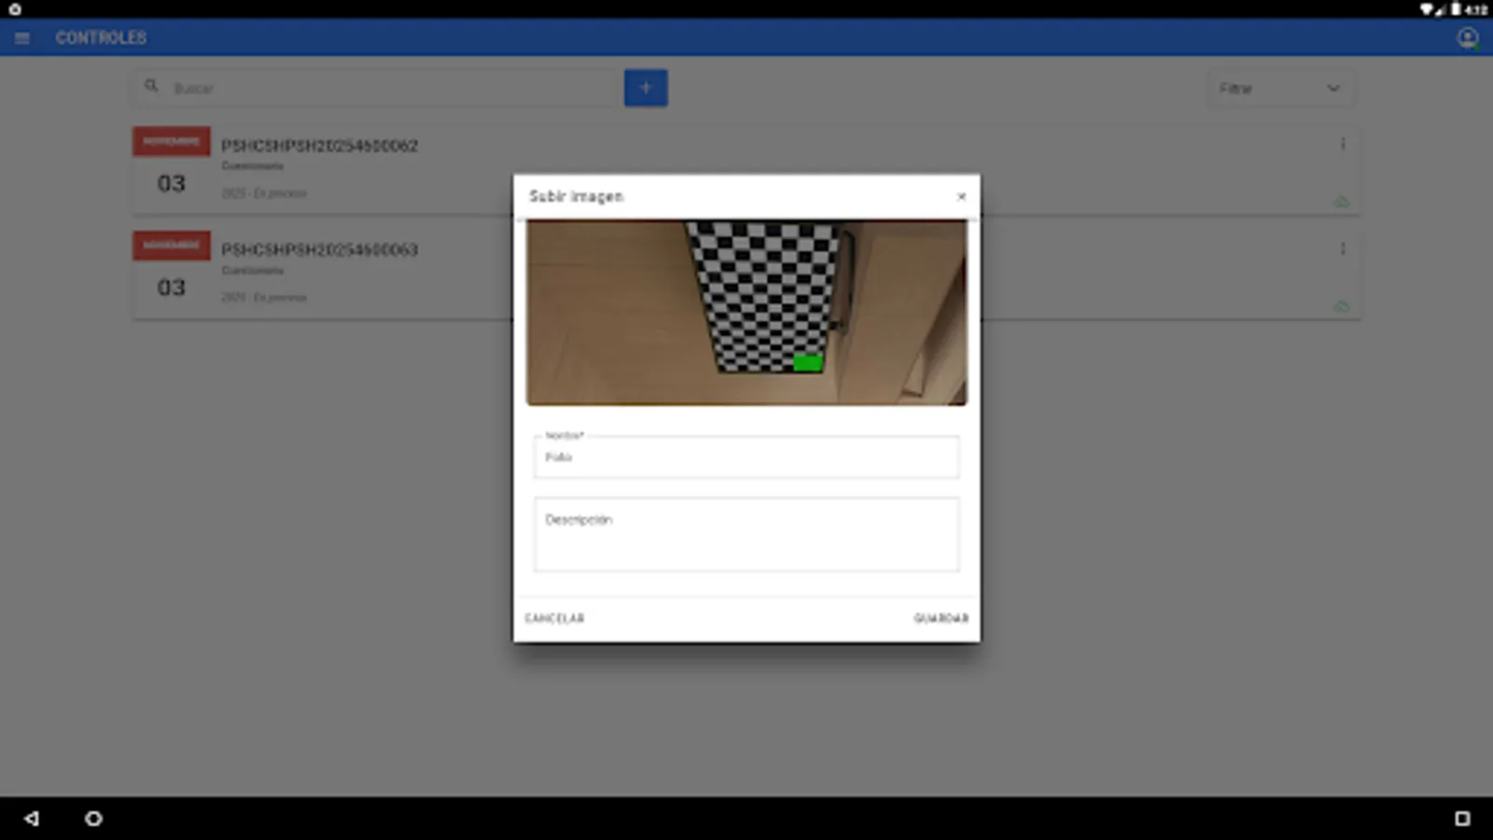Open the navigation drawer menu
The image size is (1493, 840).
click(x=21, y=37)
